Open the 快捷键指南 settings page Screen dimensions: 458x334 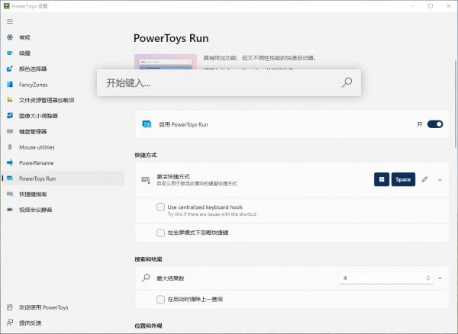pos(63,194)
